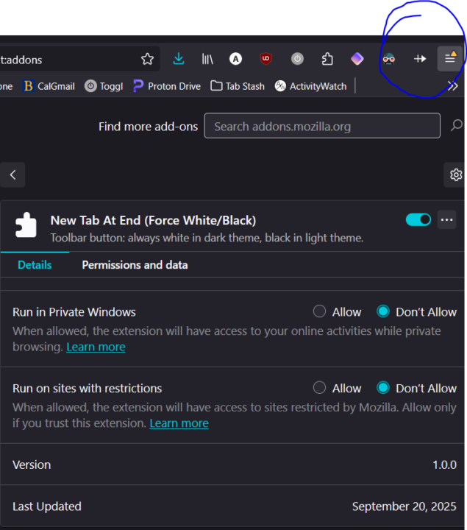Switch to the Permissions and data tab

(135, 265)
